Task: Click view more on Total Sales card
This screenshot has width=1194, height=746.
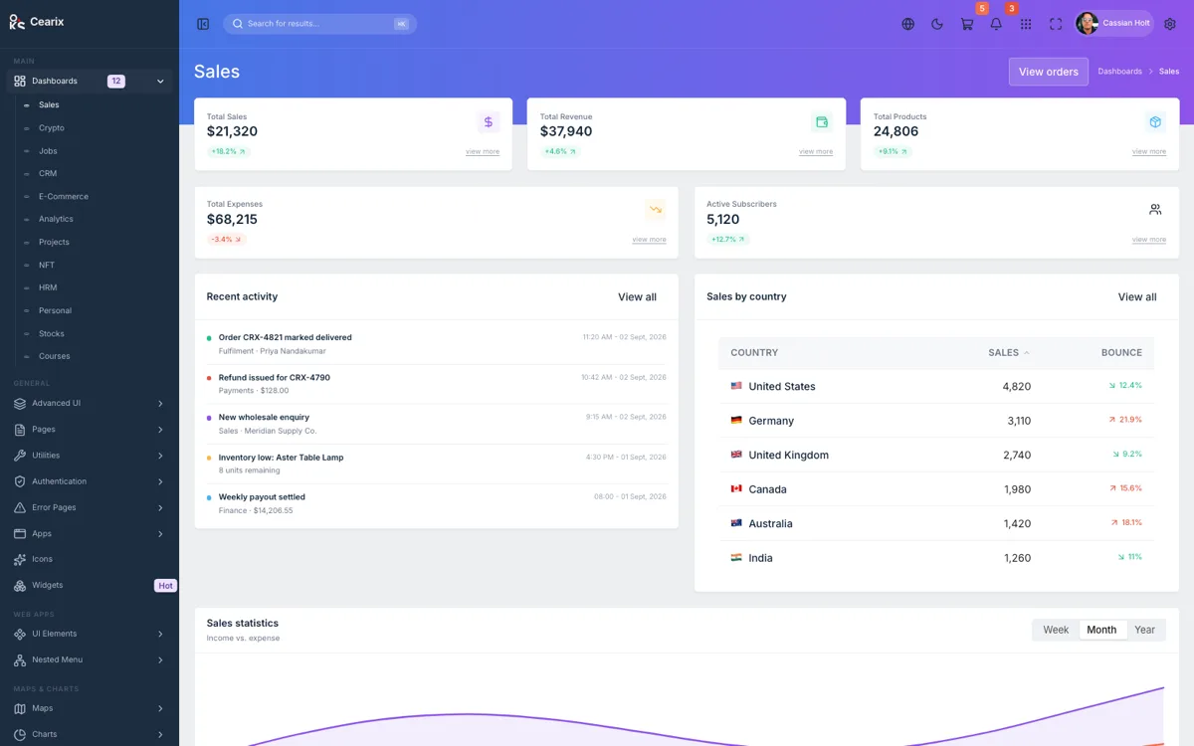Action: (x=483, y=152)
